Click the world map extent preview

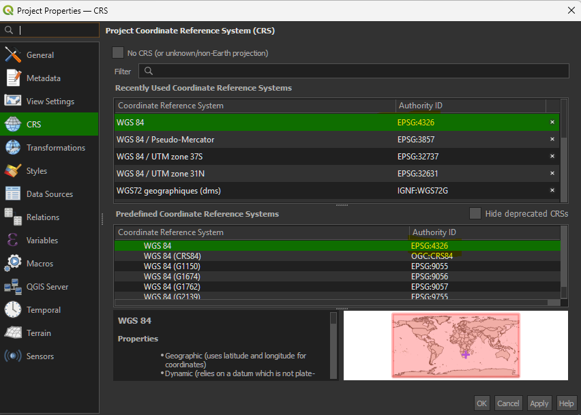[456, 345]
